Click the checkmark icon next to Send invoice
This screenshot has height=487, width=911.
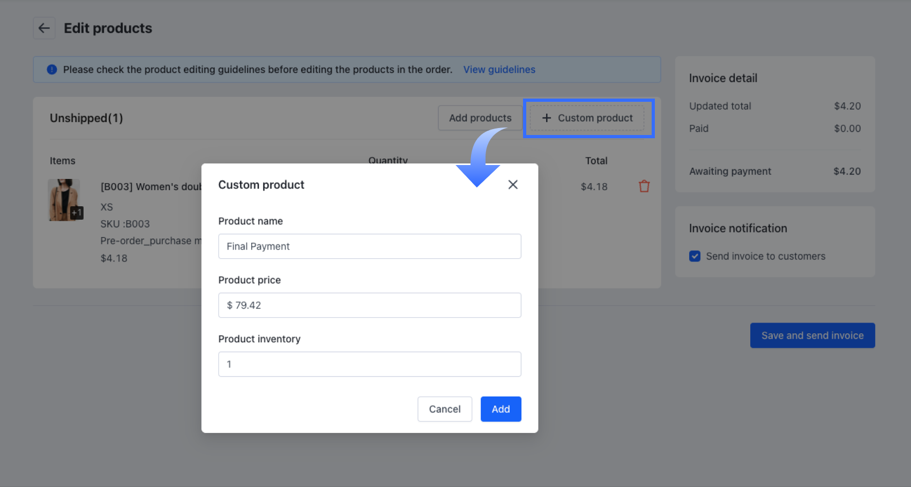click(x=695, y=256)
